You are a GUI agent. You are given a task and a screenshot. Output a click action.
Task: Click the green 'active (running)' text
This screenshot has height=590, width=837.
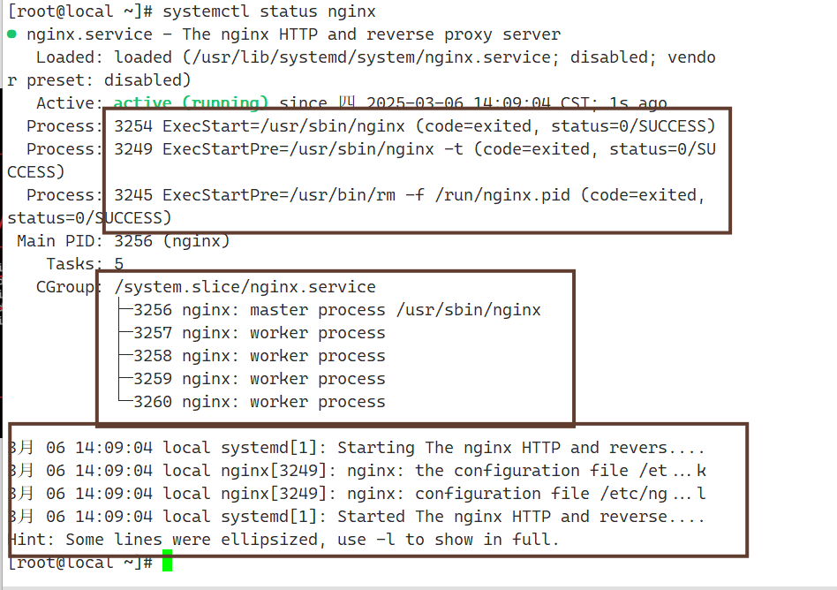191,102
